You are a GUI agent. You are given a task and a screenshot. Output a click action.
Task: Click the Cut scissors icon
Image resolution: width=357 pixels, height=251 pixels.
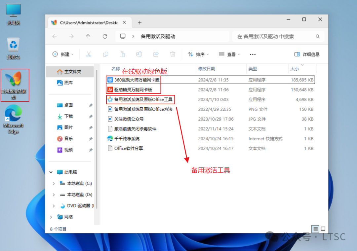pyautogui.click(x=89, y=54)
